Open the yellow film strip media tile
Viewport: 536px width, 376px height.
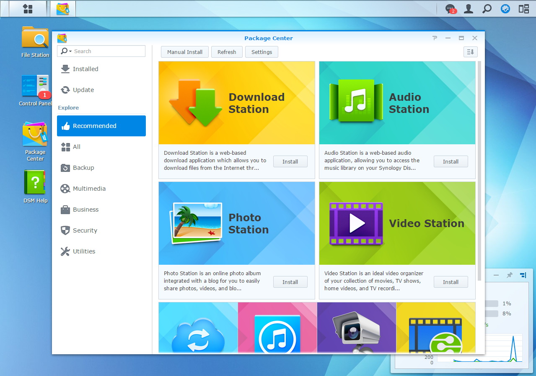(x=436, y=328)
